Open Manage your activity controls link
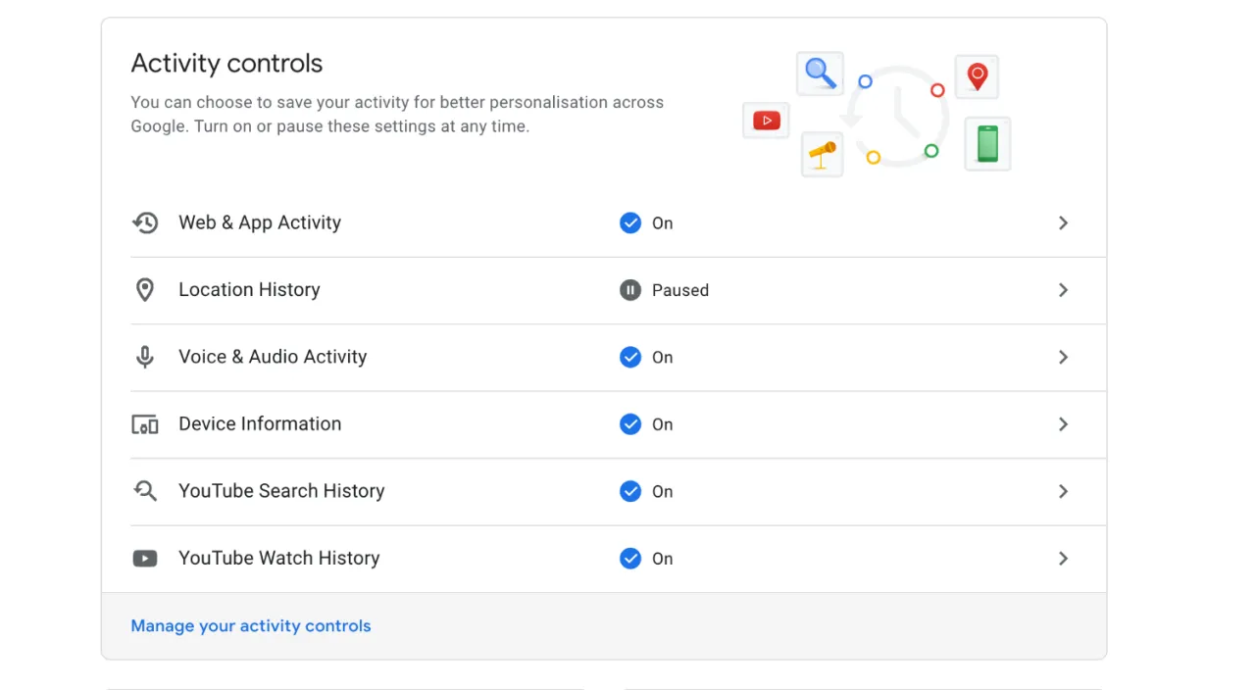This screenshot has height=690, width=1255. pyautogui.click(x=251, y=625)
